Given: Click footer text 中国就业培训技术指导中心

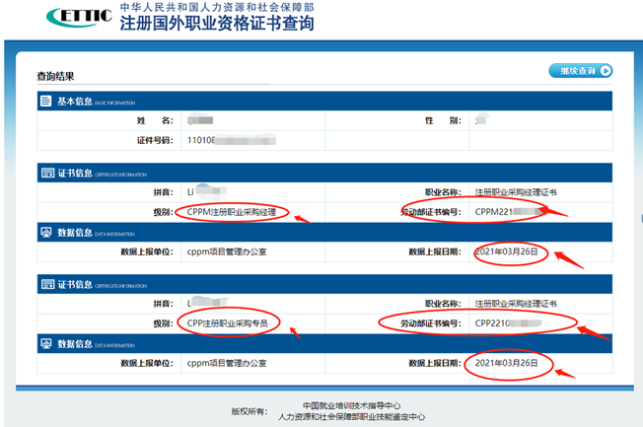Looking at the screenshot, I should coord(351,405).
